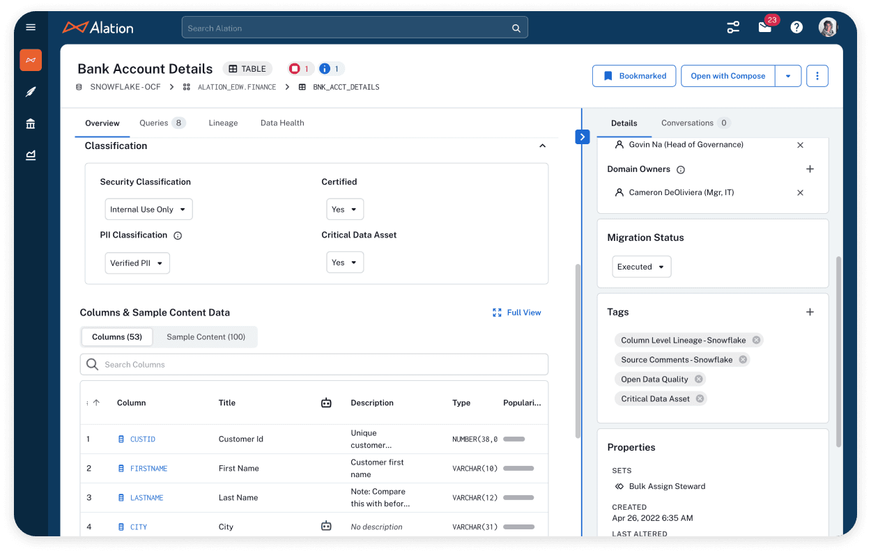The image size is (871, 553).
Task: Change the Migration Status Executed dropdown
Action: pyautogui.click(x=641, y=266)
